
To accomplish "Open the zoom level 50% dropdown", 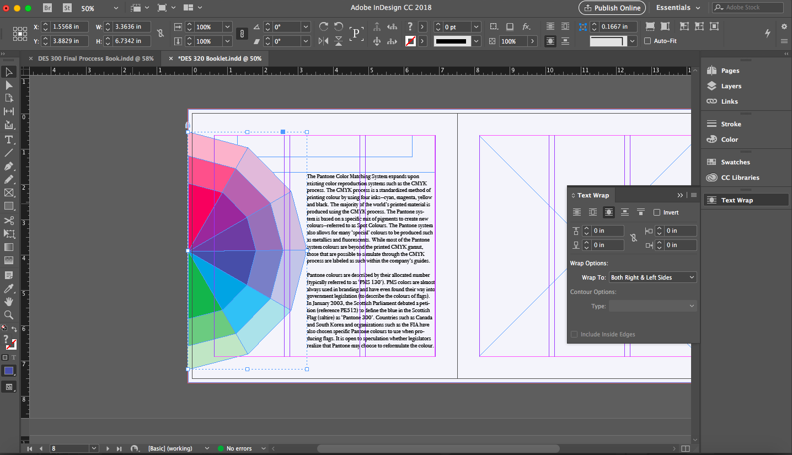I will coord(115,8).
